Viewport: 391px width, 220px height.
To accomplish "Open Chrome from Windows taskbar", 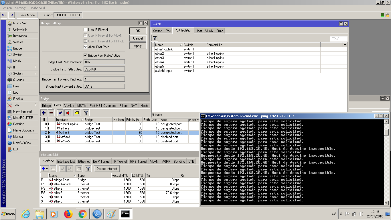I will (x=82, y=214).
